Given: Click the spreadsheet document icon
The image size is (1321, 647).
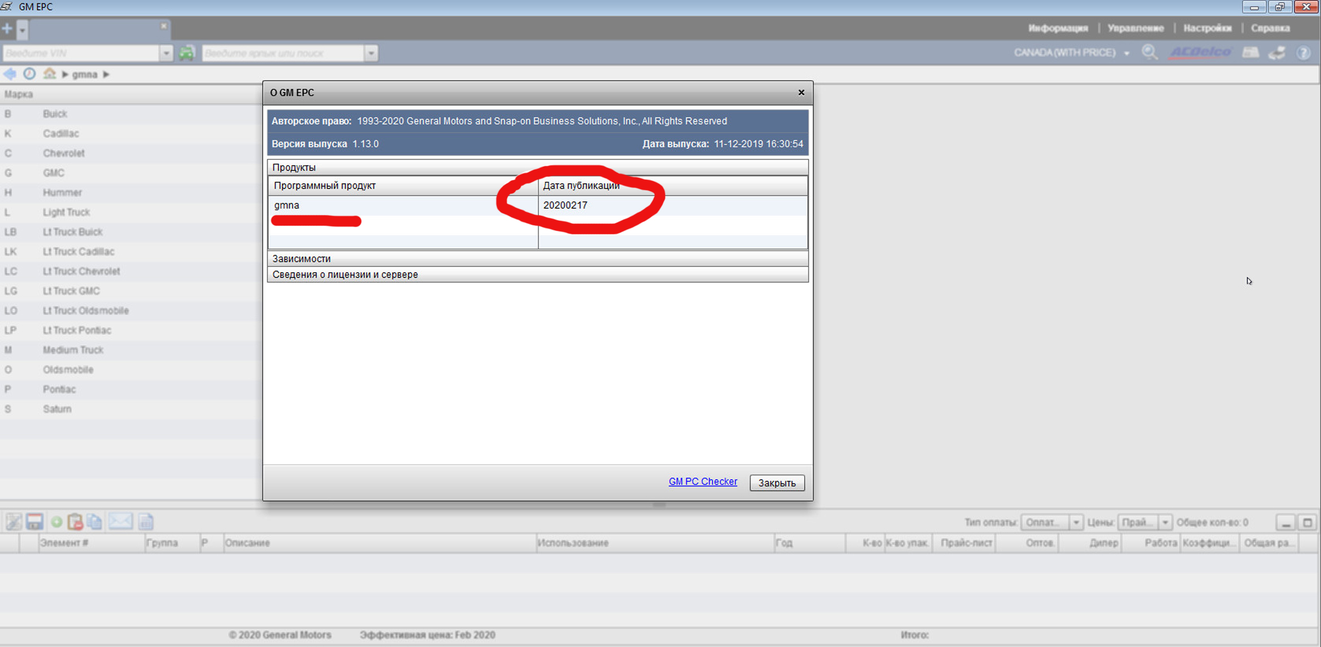Looking at the screenshot, I should [146, 522].
